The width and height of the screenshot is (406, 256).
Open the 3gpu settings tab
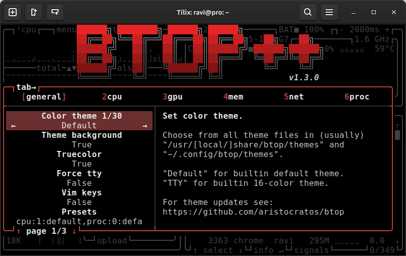[x=173, y=97]
